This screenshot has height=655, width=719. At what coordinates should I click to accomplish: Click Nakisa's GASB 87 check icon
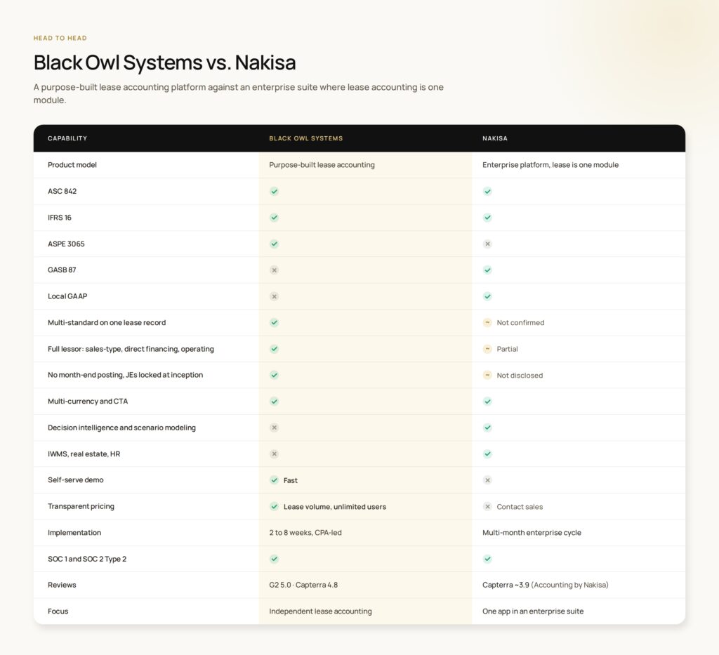tap(487, 270)
